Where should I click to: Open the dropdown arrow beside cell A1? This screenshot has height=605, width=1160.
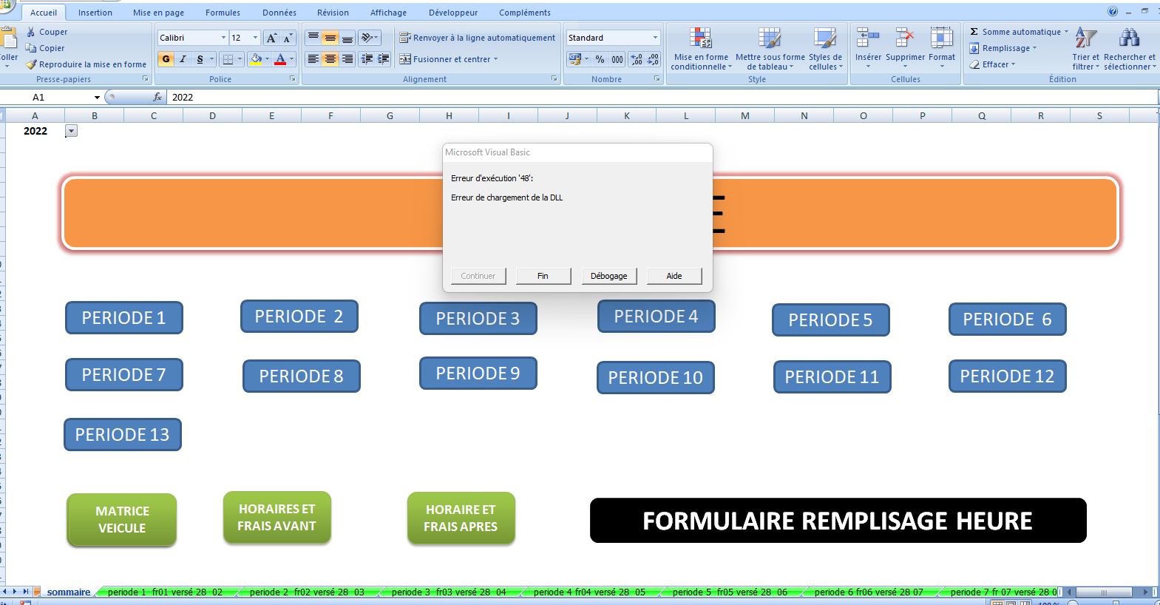point(71,131)
